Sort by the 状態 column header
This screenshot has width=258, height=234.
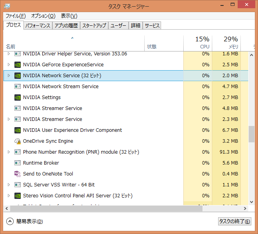pyautogui.click(x=164, y=43)
